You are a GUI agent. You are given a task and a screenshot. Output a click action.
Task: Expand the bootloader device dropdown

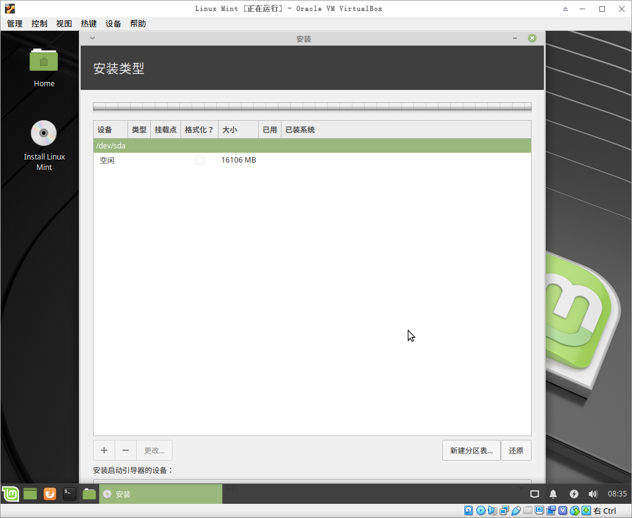[521, 488]
